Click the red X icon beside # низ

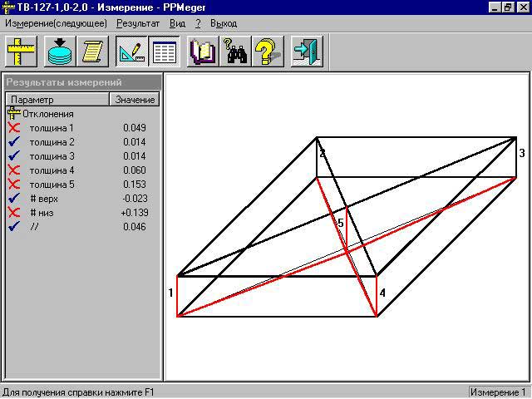click(x=14, y=213)
